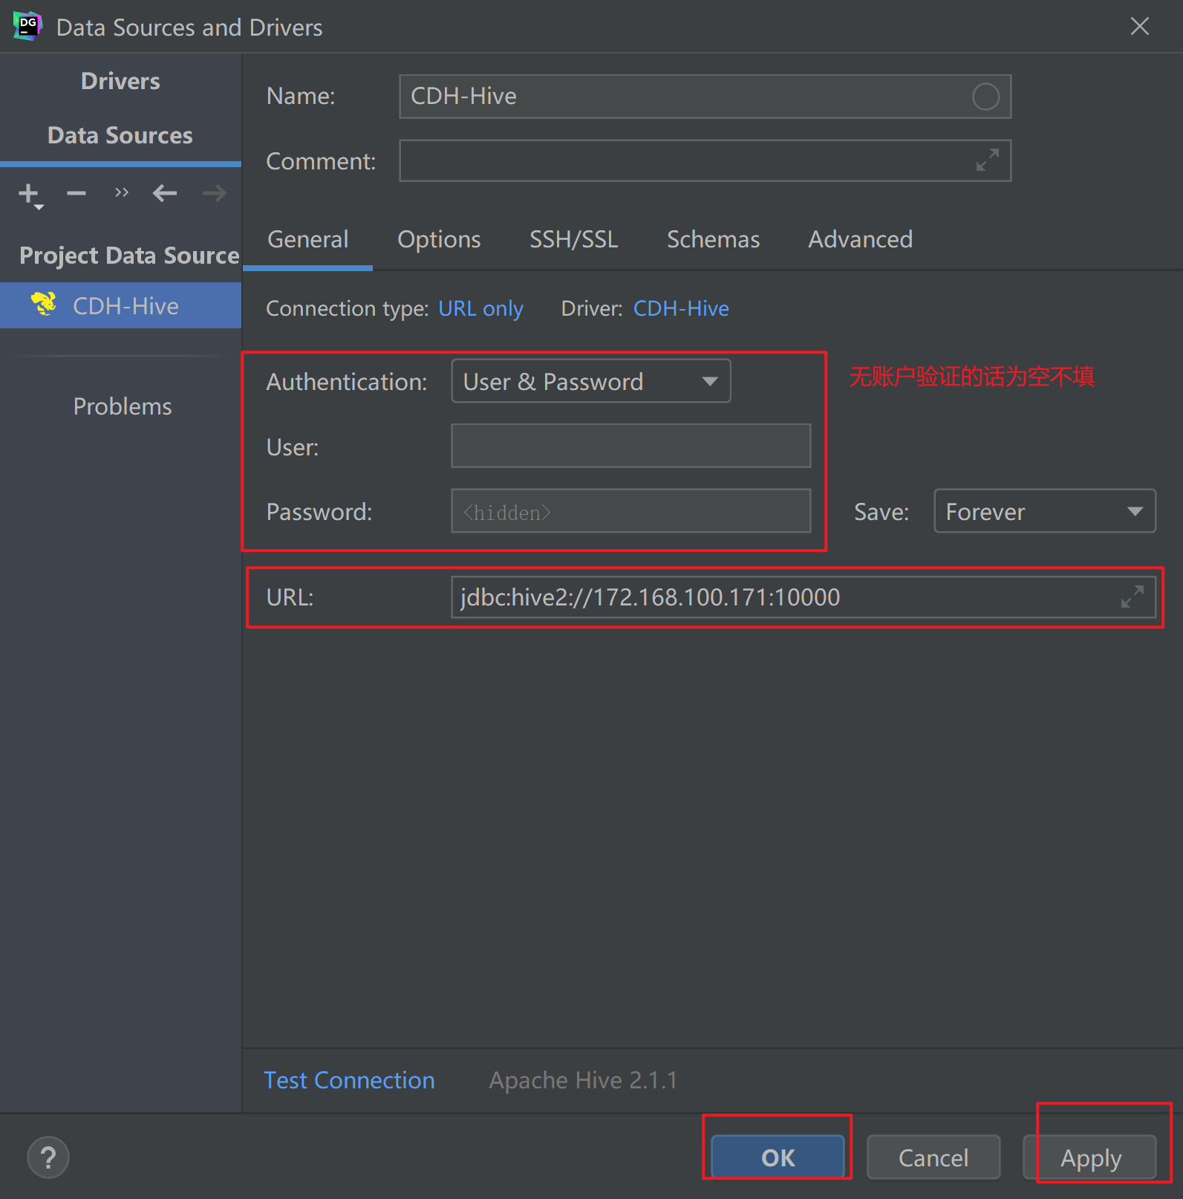Click into the Comment input field
Viewport: 1183px width, 1199px height.
click(x=705, y=160)
